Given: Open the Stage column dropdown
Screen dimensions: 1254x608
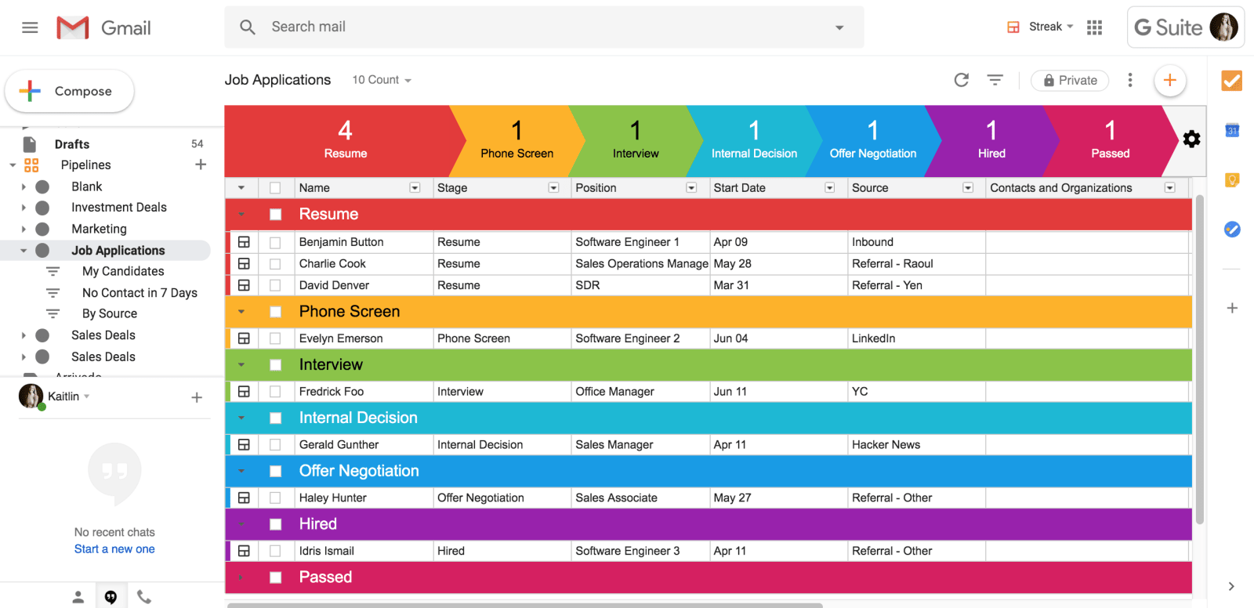Looking at the screenshot, I should [553, 188].
